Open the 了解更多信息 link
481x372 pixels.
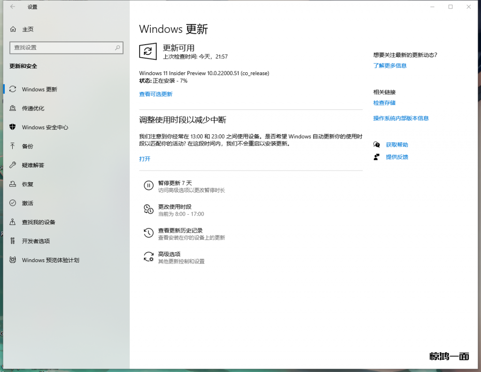pos(389,66)
